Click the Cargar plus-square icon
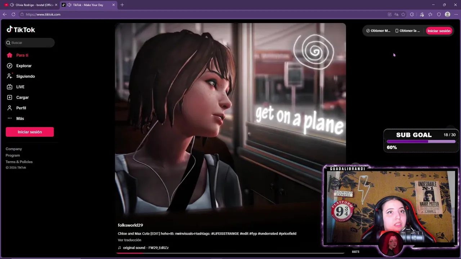461x259 pixels. 10,97
